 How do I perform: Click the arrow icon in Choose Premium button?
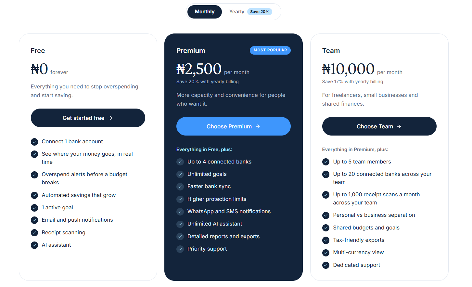click(258, 126)
